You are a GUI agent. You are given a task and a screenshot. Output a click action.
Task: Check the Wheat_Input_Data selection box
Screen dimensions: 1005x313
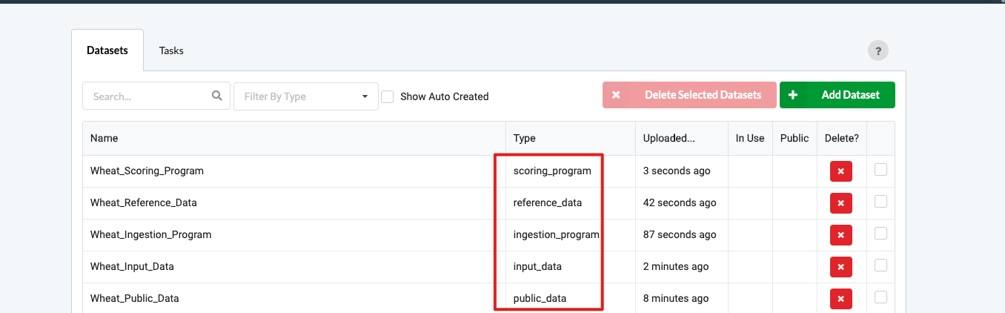point(880,266)
